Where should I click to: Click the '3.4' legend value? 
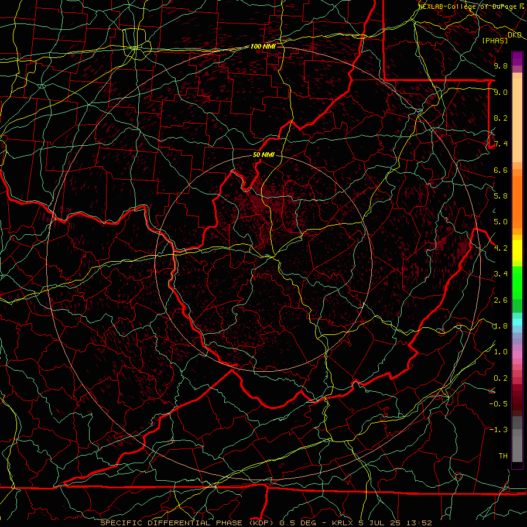[501, 274]
